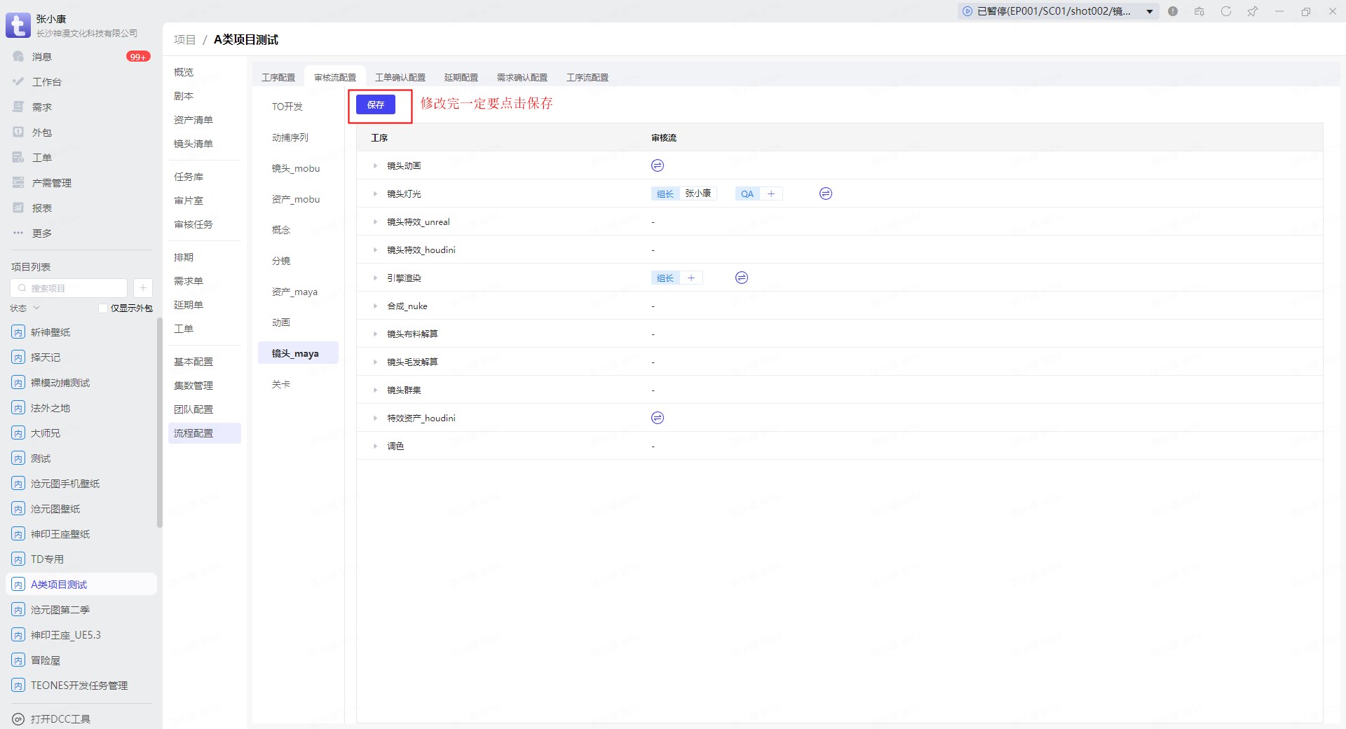1346x729 pixels.
Task: Toggle the 仅显示外包 checkbox
Action: [x=103, y=308]
